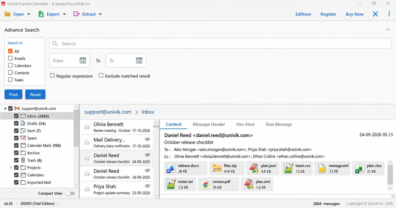Screen dimensions: 396x208
Task: Check the Tasks search scope checkbox
Action: 10,80
